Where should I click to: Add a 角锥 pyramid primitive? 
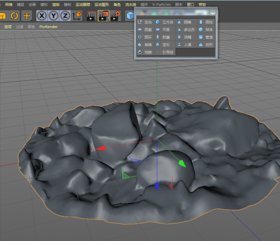(x=145, y=45)
